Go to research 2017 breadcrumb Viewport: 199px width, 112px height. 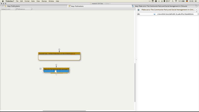pos(6,9)
